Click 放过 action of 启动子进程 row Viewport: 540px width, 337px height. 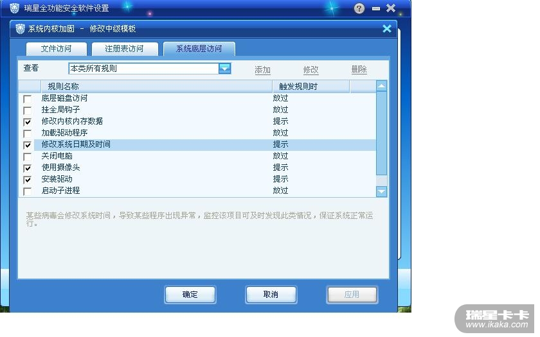[280, 191]
